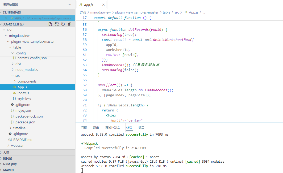Refresh the explorer file tree

(63, 24)
